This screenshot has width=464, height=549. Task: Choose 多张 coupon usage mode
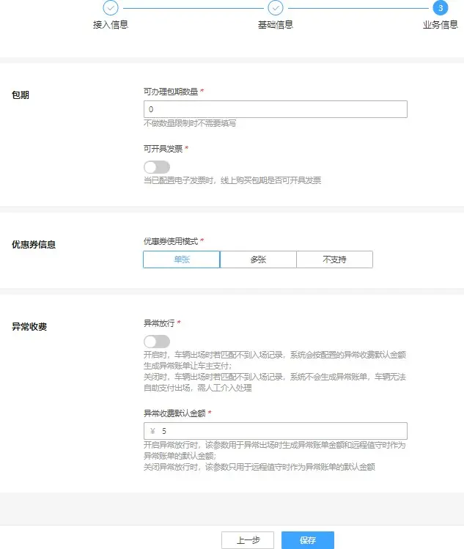[258, 259]
